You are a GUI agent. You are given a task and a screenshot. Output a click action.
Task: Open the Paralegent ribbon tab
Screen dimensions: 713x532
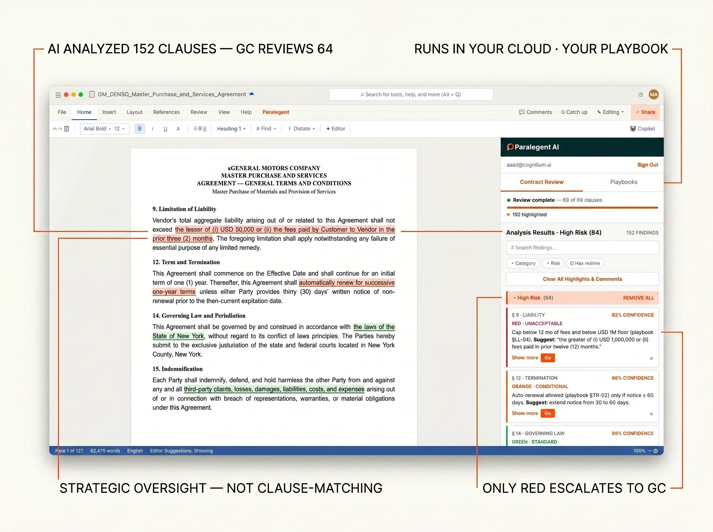point(276,112)
